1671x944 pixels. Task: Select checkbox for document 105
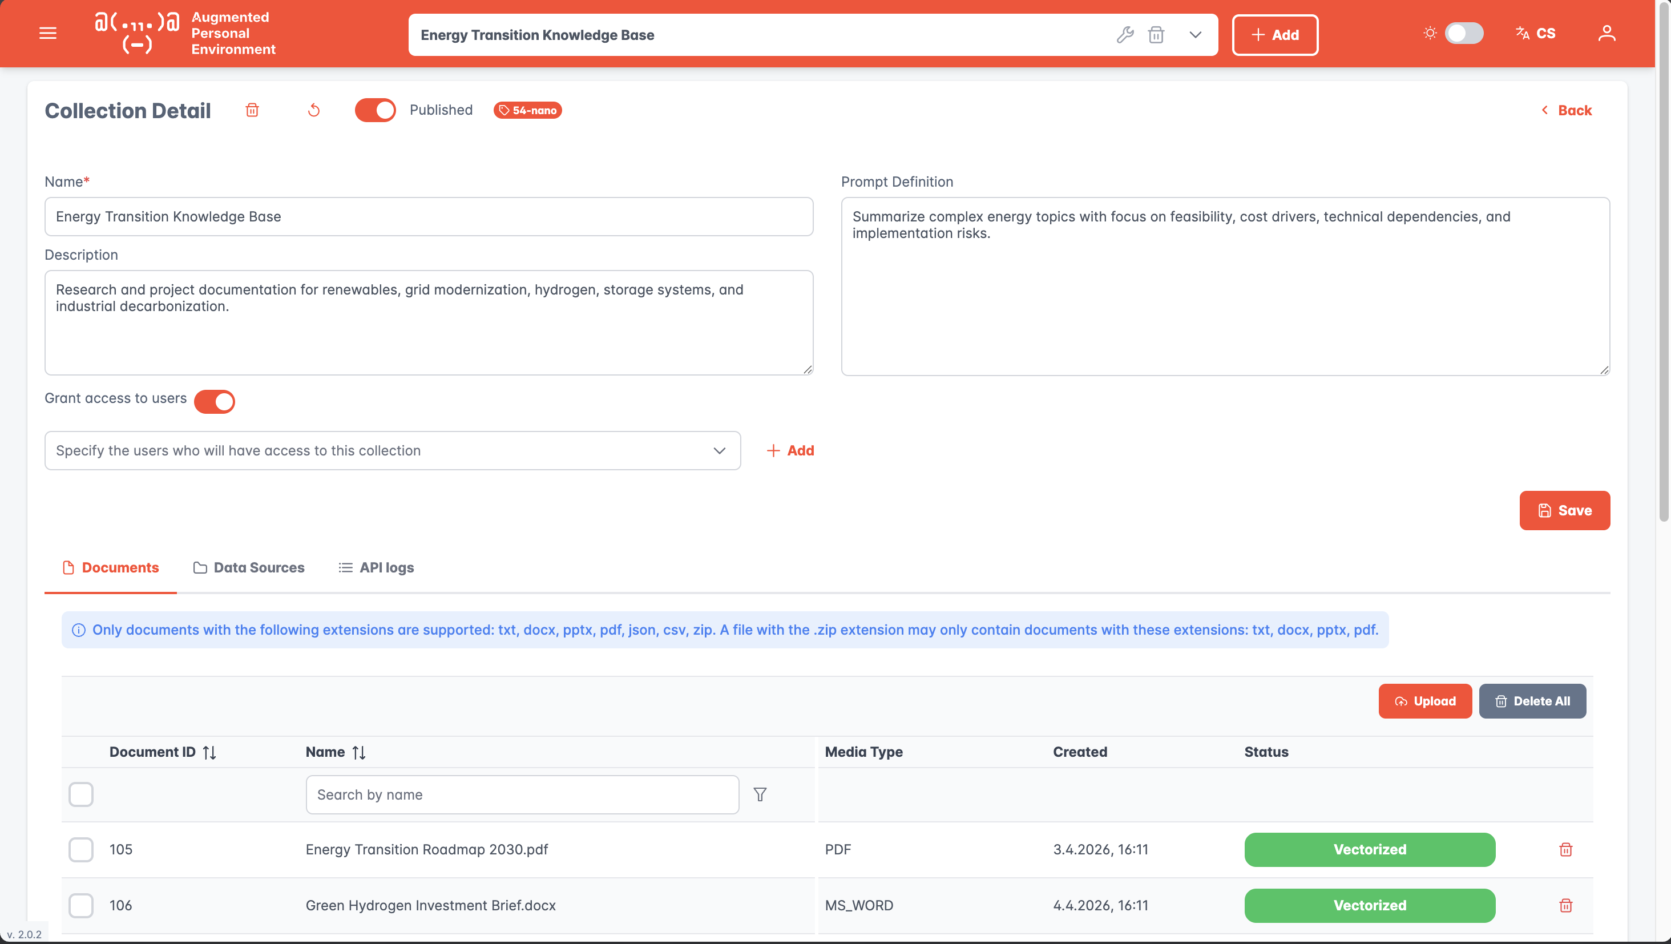pyautogui.click(x=81, y=850)
